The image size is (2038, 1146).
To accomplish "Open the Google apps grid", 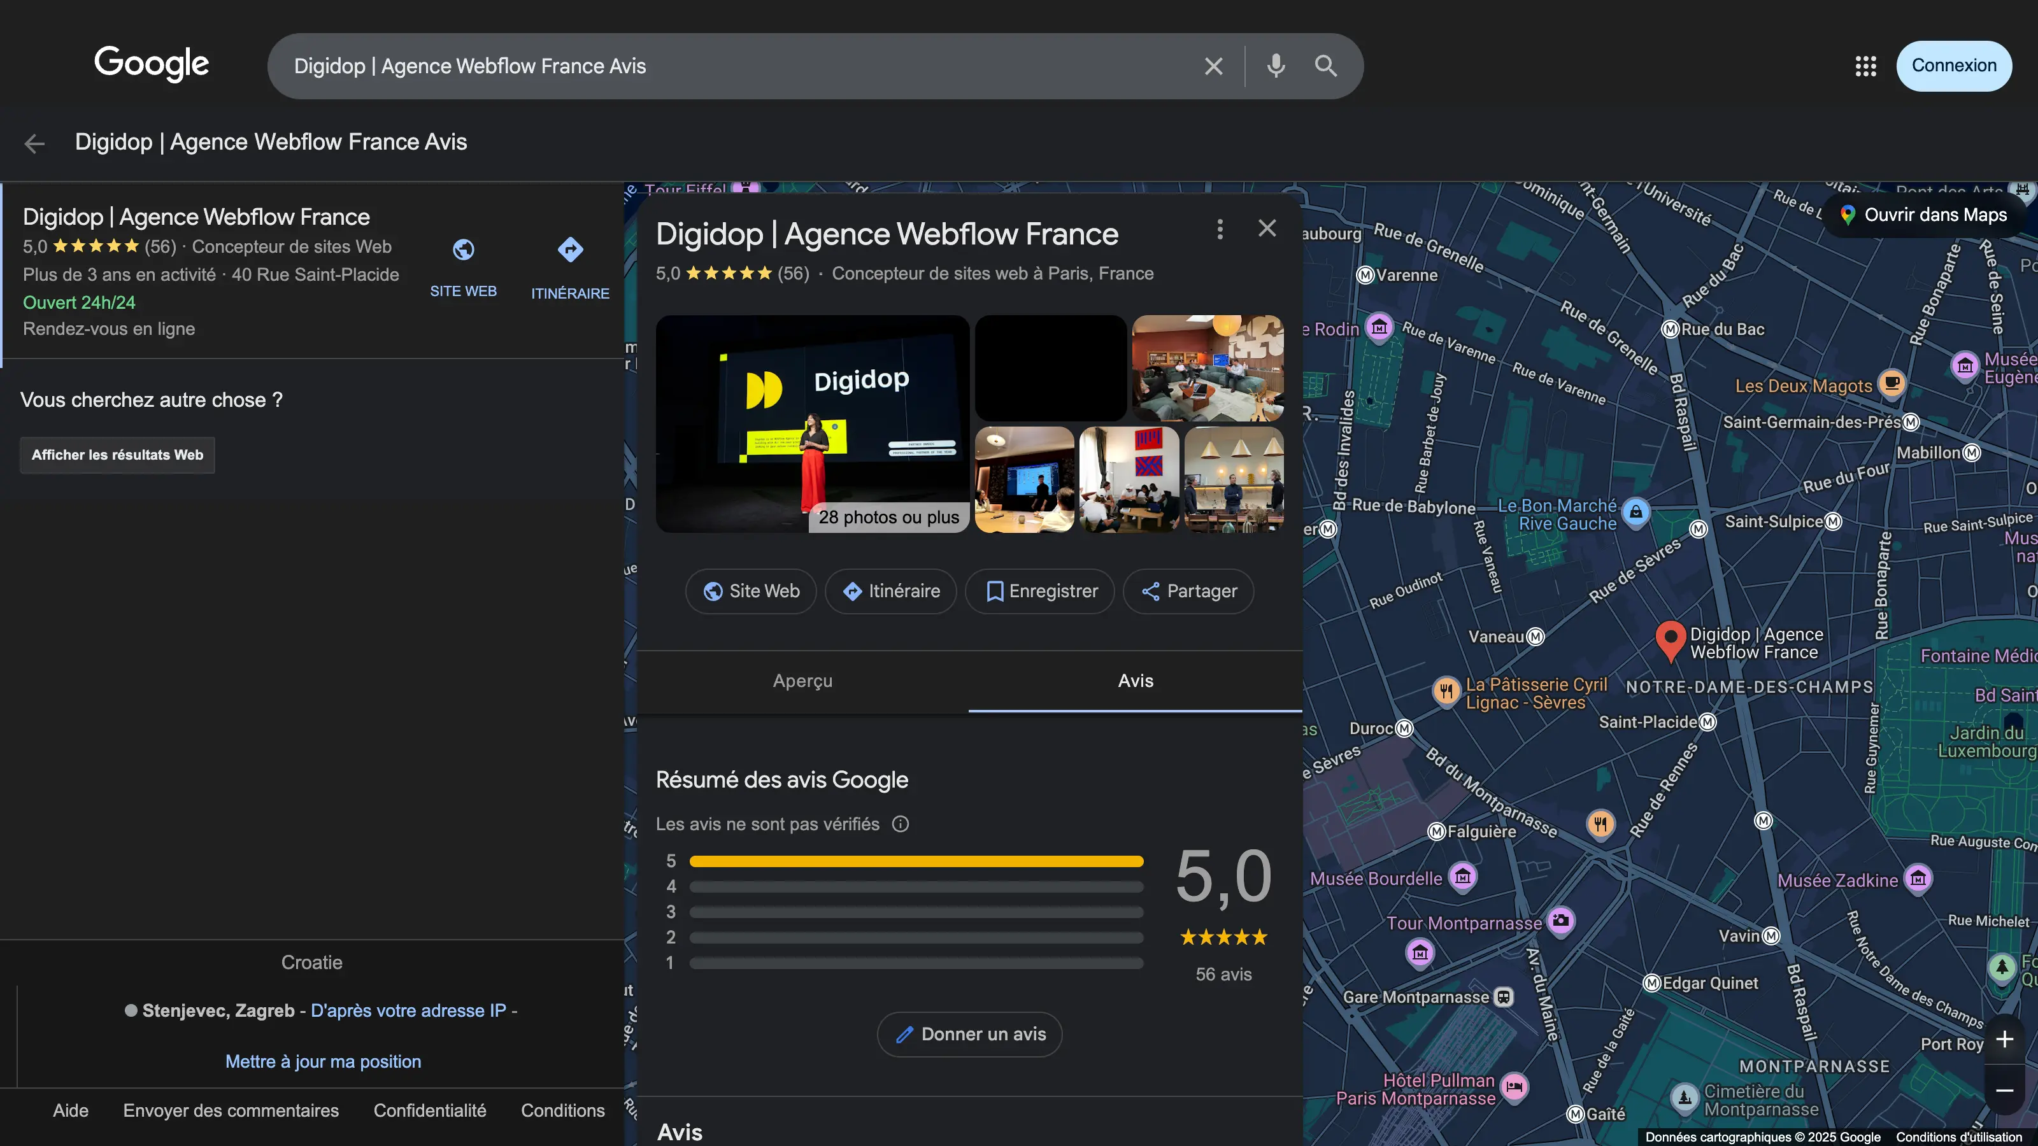I will (x=1865, y=66).
